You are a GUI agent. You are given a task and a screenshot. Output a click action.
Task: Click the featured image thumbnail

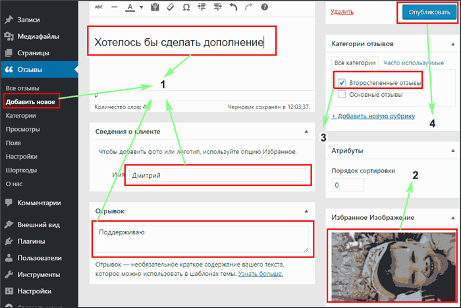[x=393, y=267]
